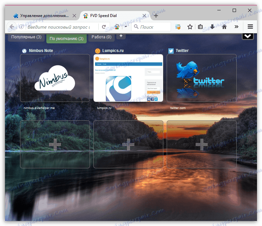Expand the speed dial top panel arrow
Viewport: 262px width, 226px height.
click(248, 36)
